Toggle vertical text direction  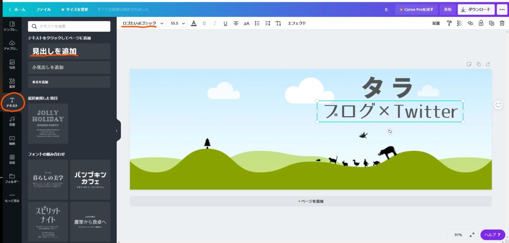(278, 23)
